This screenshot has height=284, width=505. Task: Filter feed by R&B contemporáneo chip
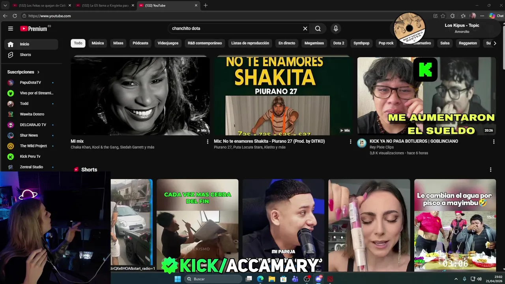(x=205, y=43)
